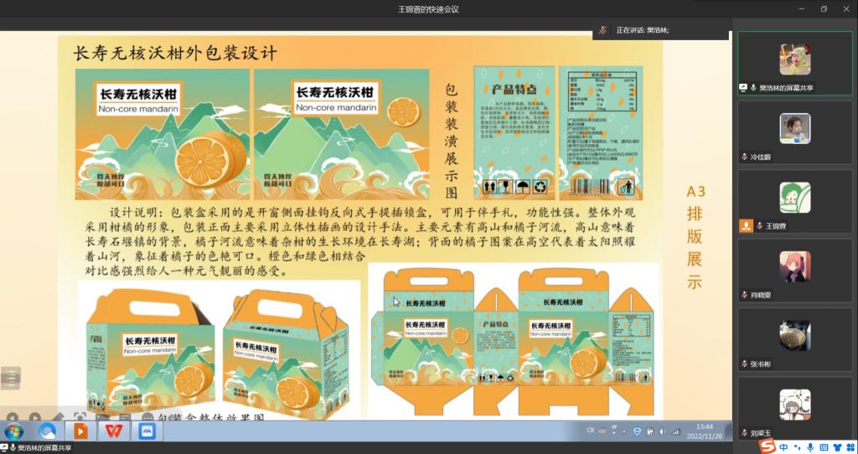This screenshot has width=858, height=454.
Task: Open the Windows Start menu orb
Action: tap(14, 431)
